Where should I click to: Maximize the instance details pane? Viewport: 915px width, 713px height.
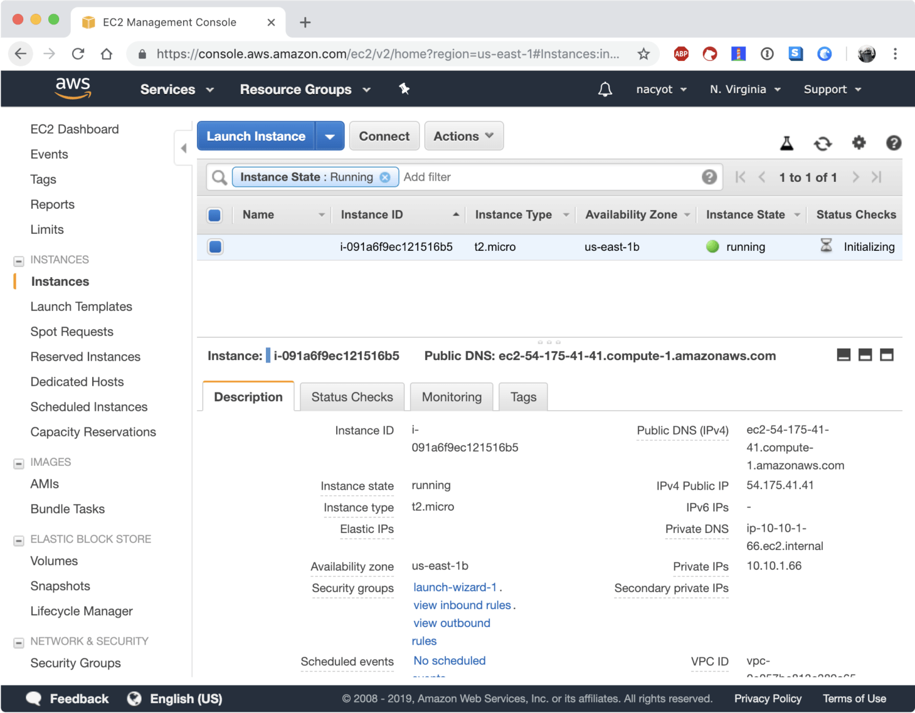click(886, 355)
